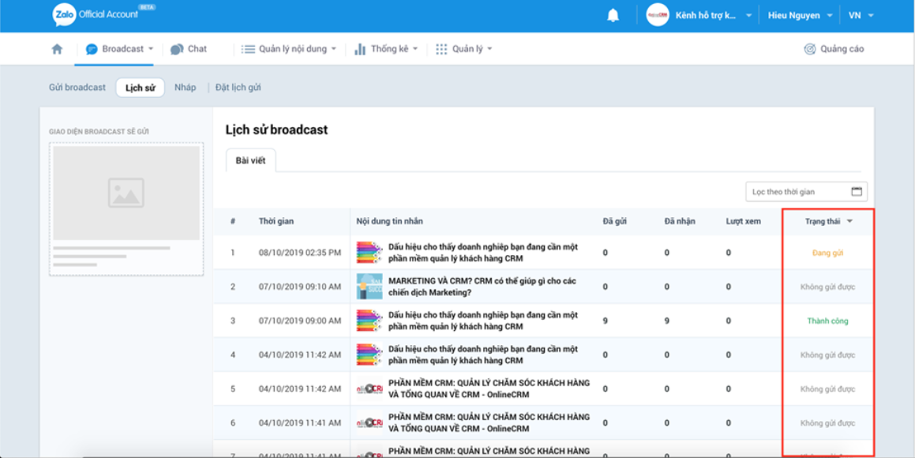Expand the Kênh hỗ trợ account dropdown
915x458 pixels.
pyautogui.click(x=748, y=16)
